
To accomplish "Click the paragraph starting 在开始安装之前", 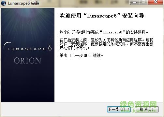I will point(106,44).
